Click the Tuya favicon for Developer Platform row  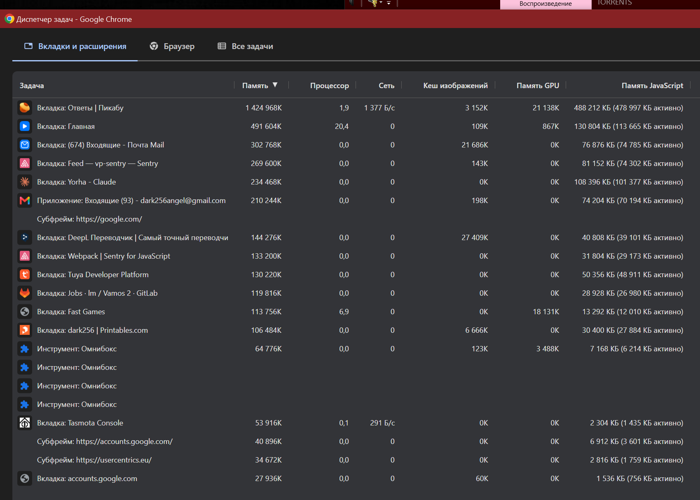(25, 275)
